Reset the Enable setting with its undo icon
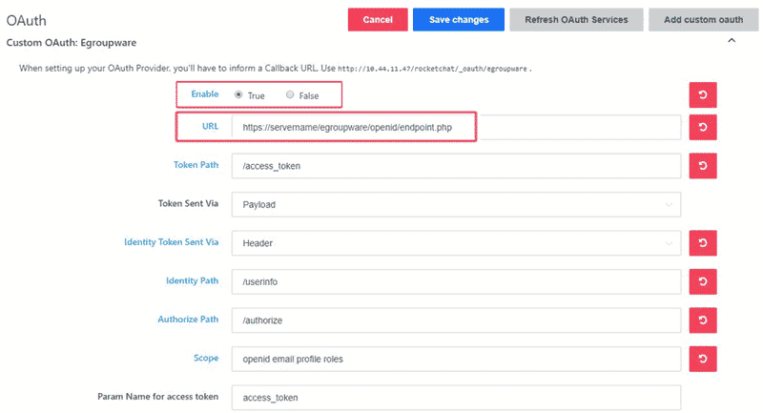This screenshot has height=413, width=763. pos(703,94)
